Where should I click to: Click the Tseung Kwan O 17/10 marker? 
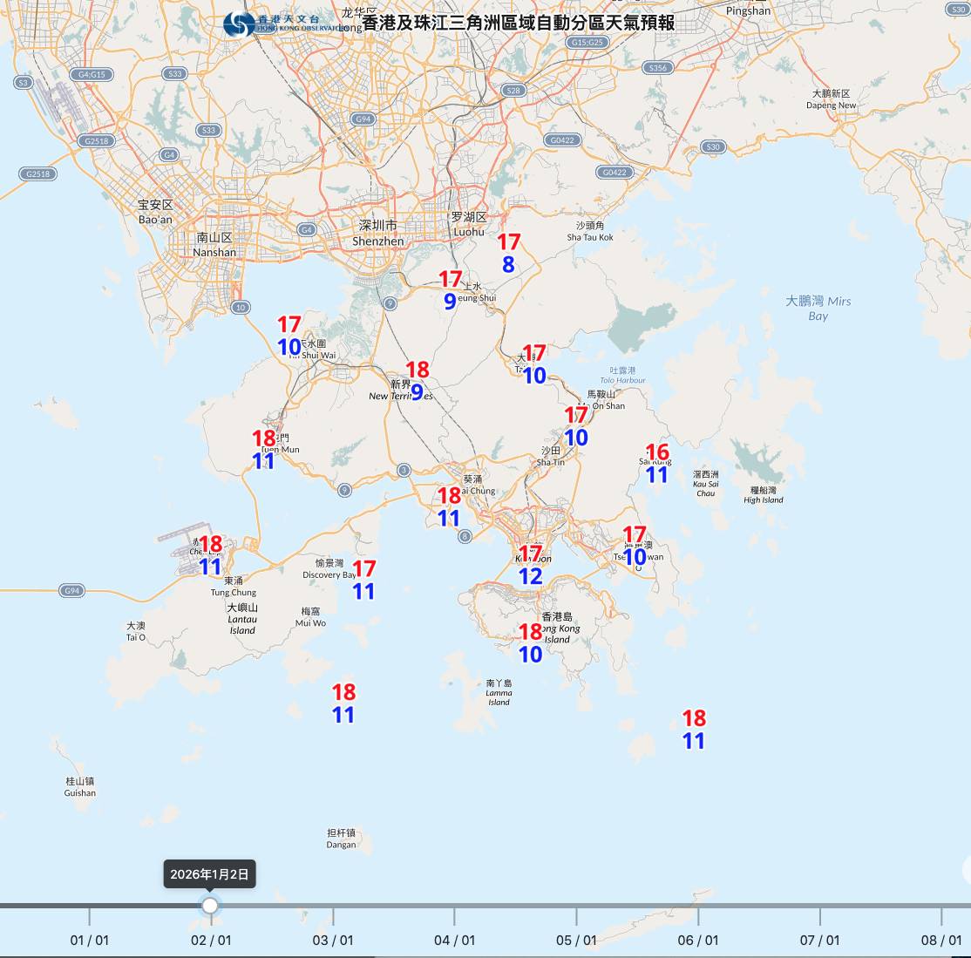(x=635, y=547)
